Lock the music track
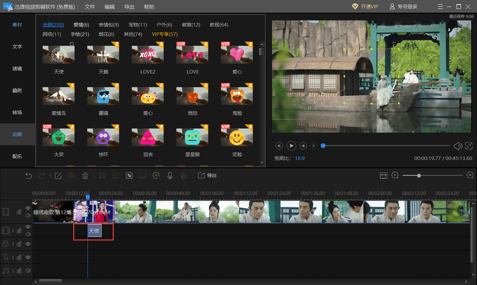The image size is (477, 285). (19, 271)
